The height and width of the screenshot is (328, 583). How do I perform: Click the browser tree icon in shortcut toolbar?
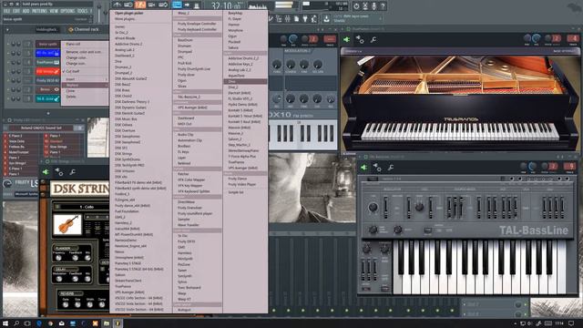click(x=279, y=18)
